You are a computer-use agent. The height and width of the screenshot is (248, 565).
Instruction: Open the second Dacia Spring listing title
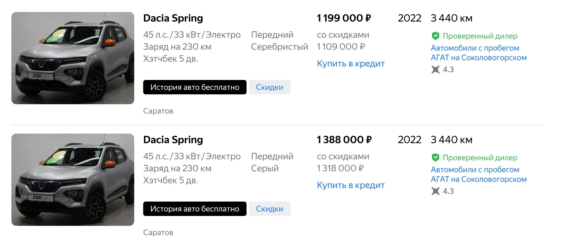(x=173, y=140)
